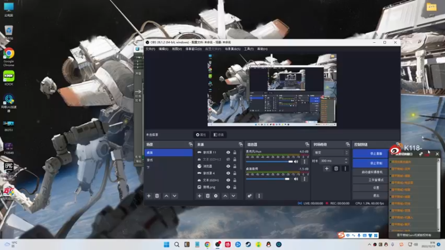Adjust the 300 ms duration stepper arrows
The height and width of the screenshot is (250, 445).
click(x=346, y=161)
